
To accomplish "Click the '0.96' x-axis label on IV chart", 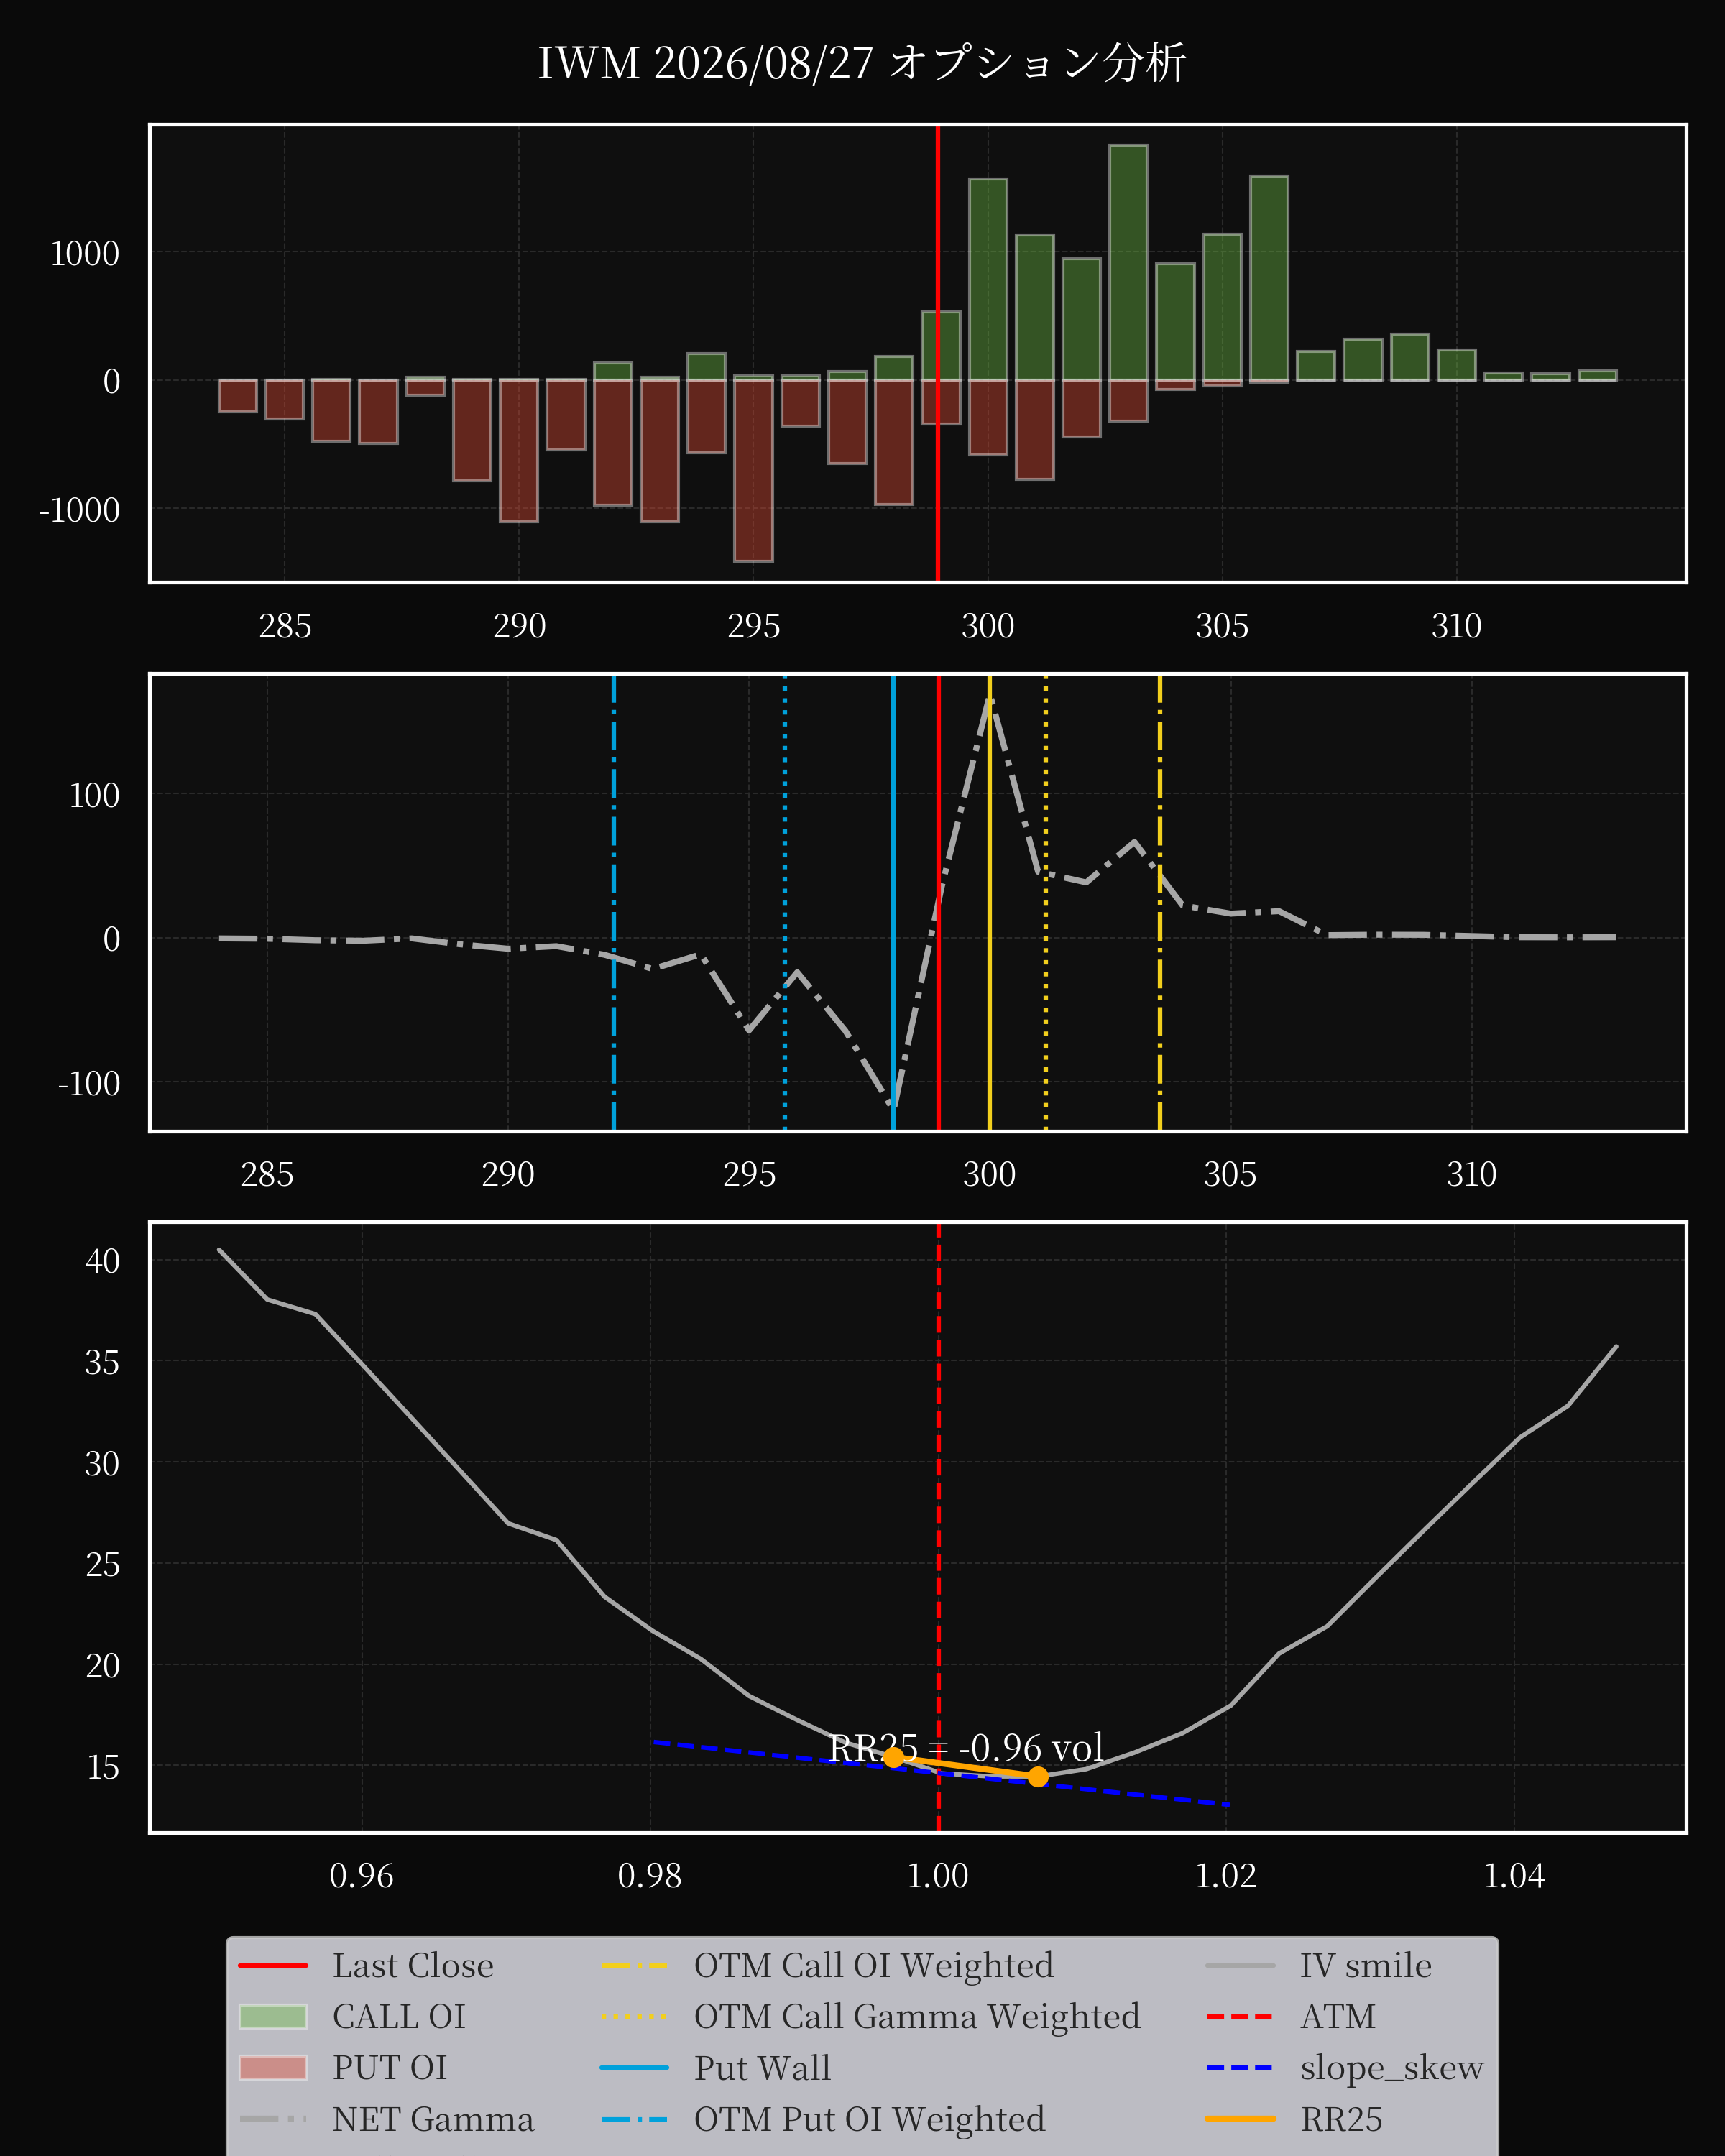I will pos(361,1876).
